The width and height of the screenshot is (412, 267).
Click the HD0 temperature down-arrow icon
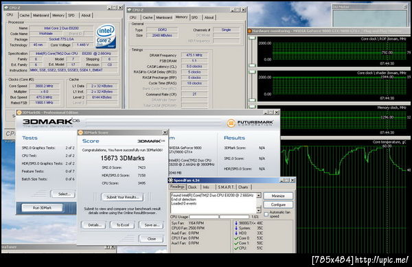click(236, 233)
